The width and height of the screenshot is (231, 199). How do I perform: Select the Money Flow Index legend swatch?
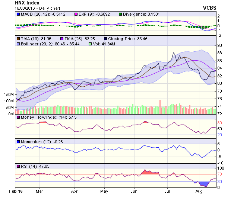point(18,117)
